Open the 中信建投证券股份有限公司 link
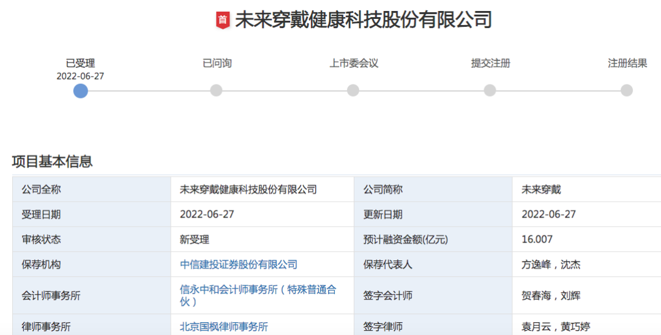The image size is (661, 335). (239, 264)
